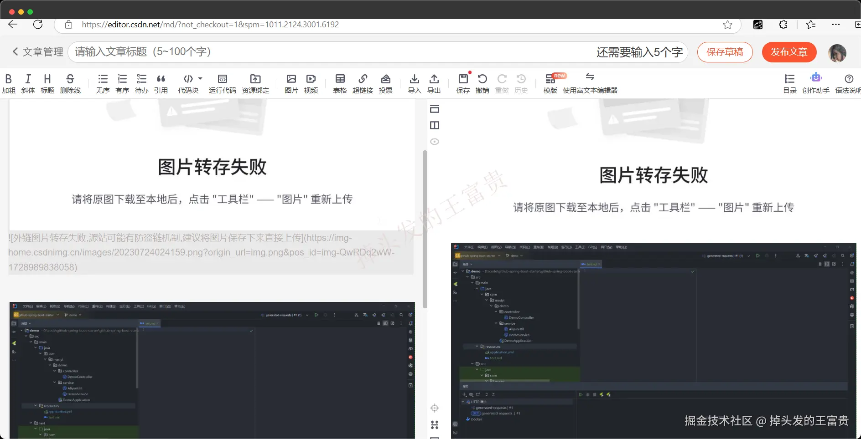
Task: Open the 代码块 code block dropdown arrow
Action: (201, 79)
